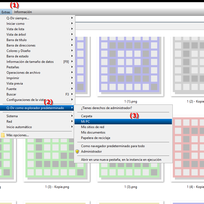Open Vista previa submenu
This screenshot has height=204, width=204.
coord(37,84)
